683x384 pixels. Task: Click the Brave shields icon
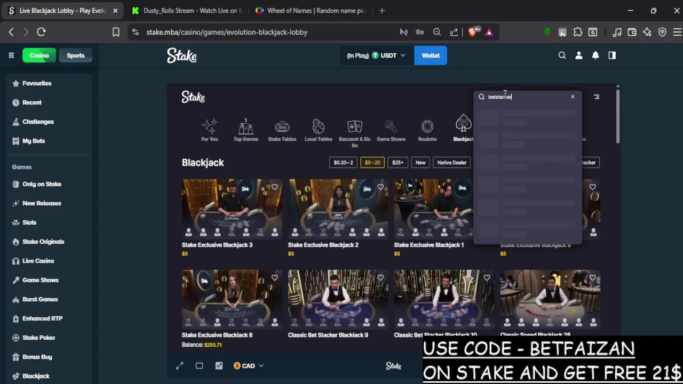(472, 32)
